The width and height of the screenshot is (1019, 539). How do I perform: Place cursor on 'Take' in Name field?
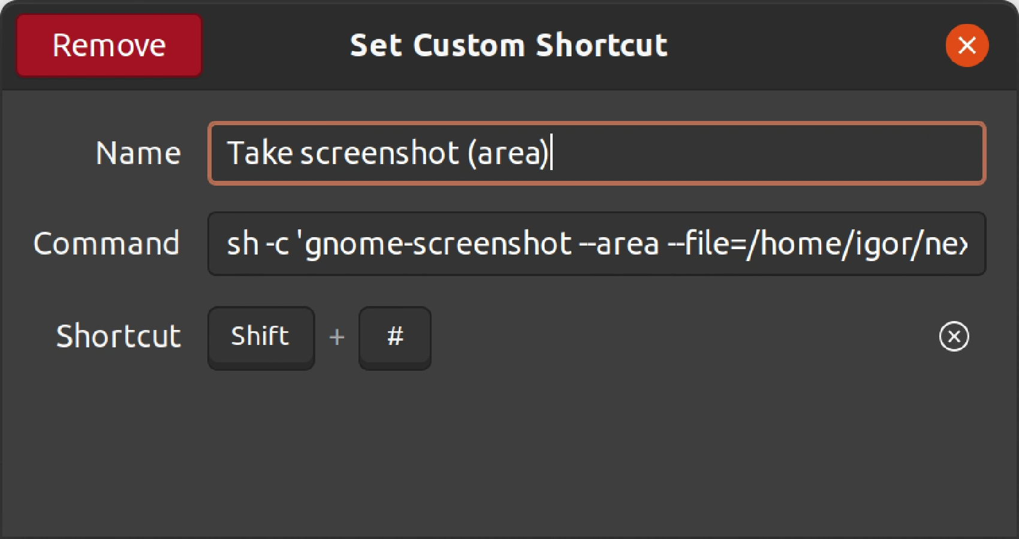coord(260,153)
